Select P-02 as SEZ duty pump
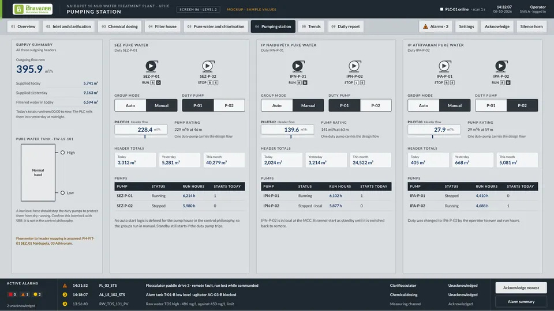554x311 pixels. pyautogui.click(x=229, y=105)
